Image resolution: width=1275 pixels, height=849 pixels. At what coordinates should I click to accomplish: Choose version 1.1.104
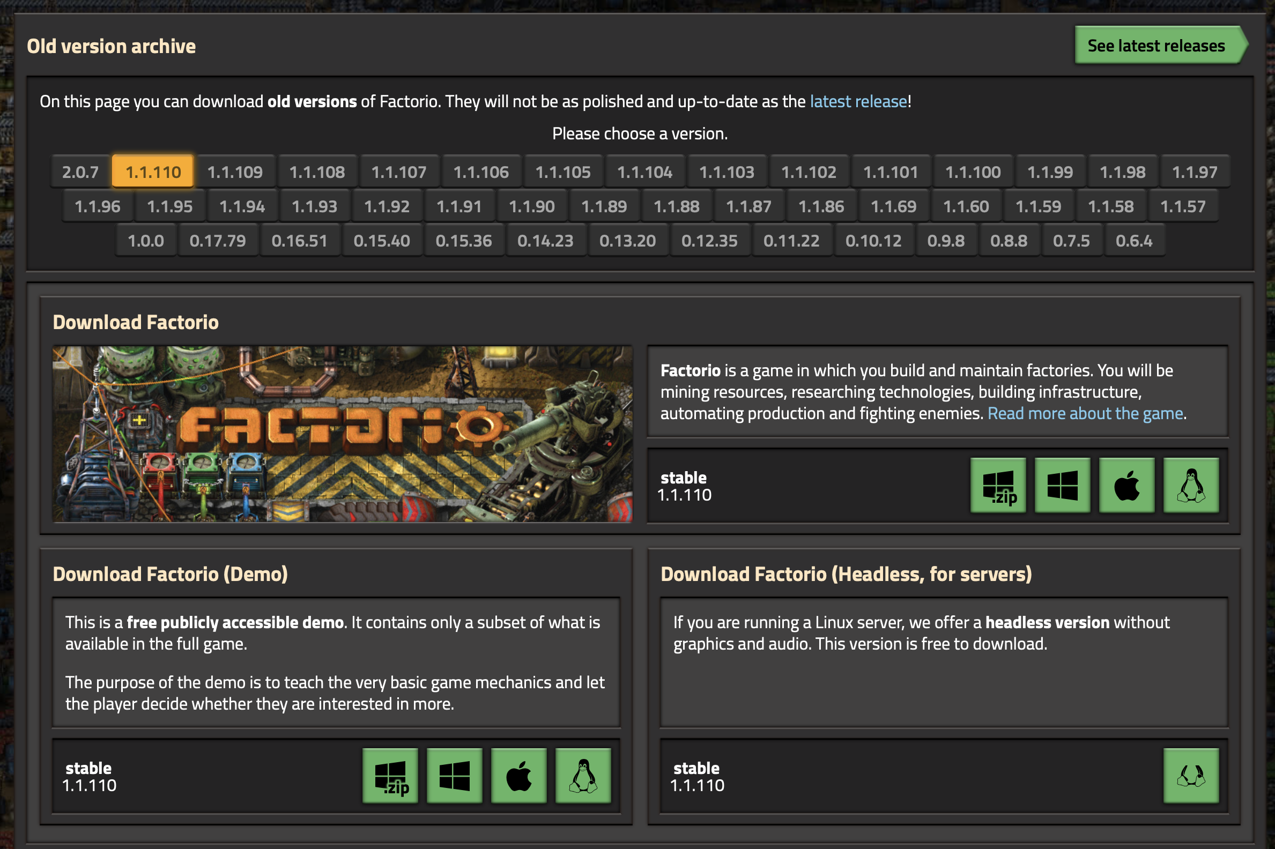[x=645, y=172]
